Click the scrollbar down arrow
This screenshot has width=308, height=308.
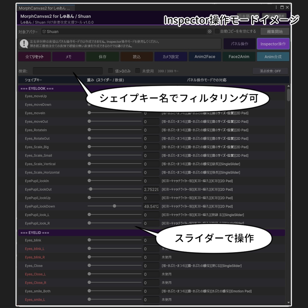tap(288, 303)
